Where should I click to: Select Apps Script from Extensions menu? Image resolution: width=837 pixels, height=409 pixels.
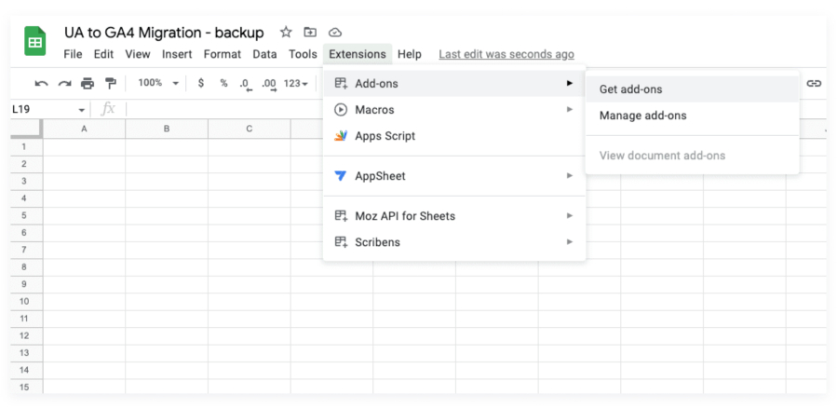pos(454,136)
